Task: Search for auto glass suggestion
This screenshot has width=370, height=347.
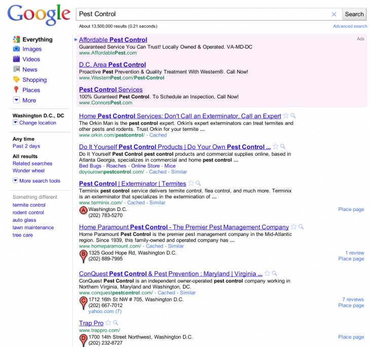Action: (x=24, y=220)
